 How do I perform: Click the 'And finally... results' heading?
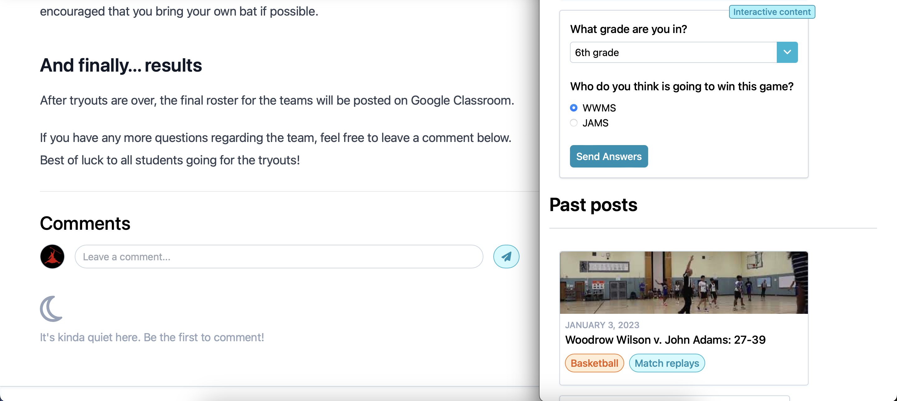pyautogui.click(x=121, y=65)
